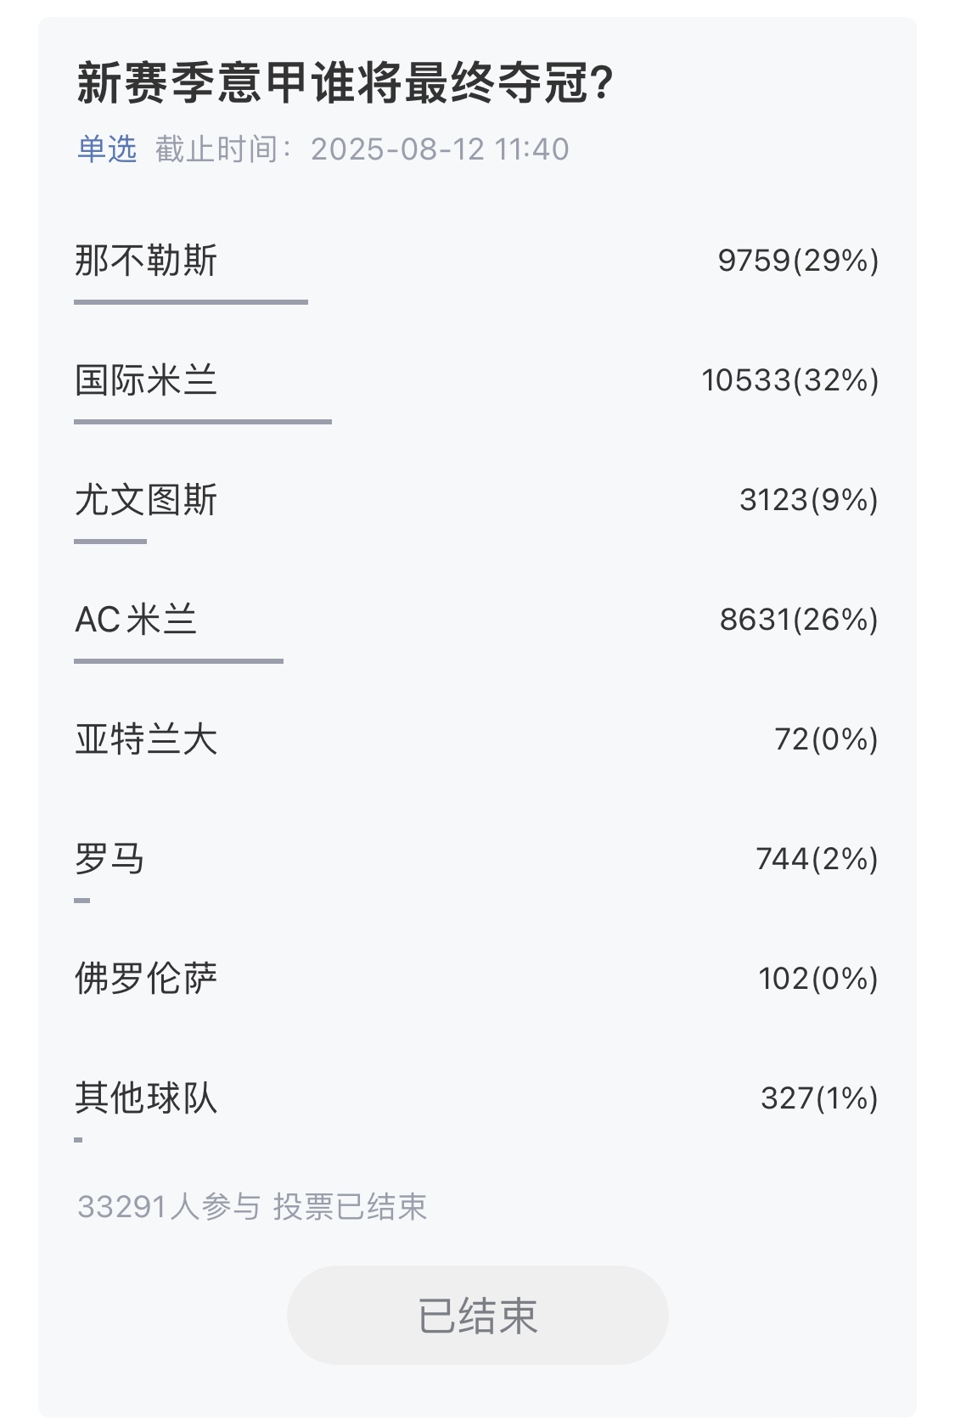Click the deadline 2025-08-12 11:40 text
This screenshot has width=955, height=1426.
coord(440,149)
